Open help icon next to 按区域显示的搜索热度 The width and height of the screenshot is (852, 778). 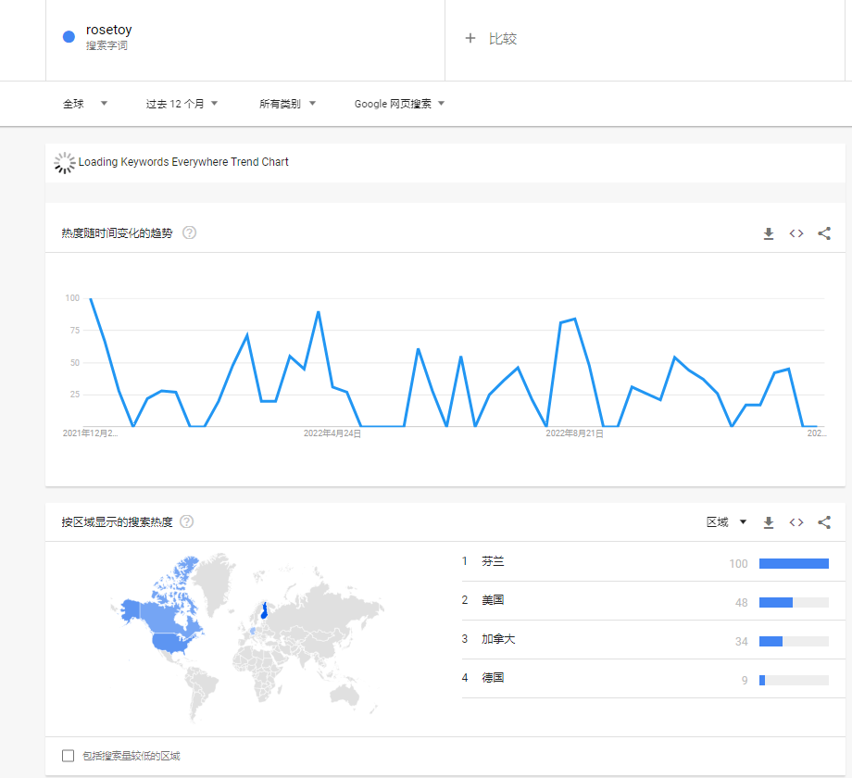(x=186, y=521)
